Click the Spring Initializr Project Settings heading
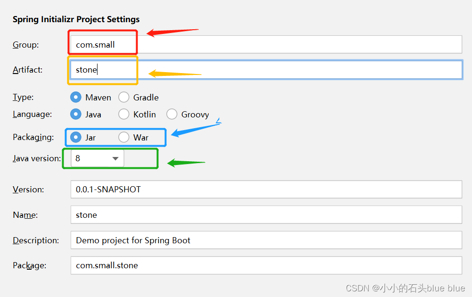Viewport: 472px width, 297px height. point(76,19)
